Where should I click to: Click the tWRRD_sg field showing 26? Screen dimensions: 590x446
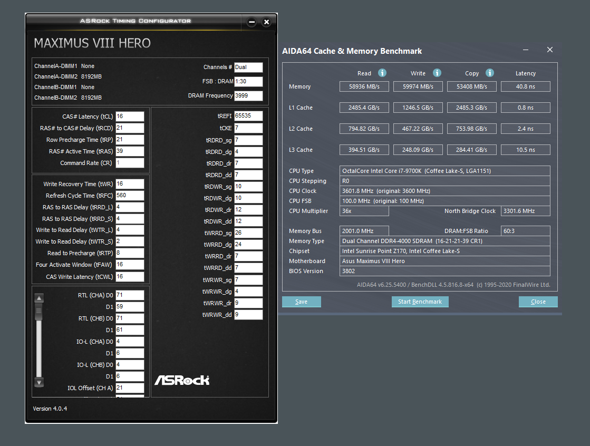tap(248, 233)
